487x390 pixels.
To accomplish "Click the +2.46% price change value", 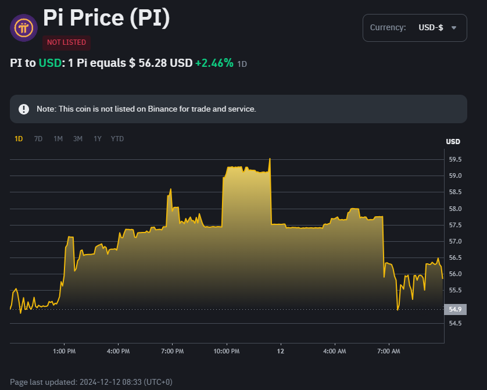I will (214, 63).
